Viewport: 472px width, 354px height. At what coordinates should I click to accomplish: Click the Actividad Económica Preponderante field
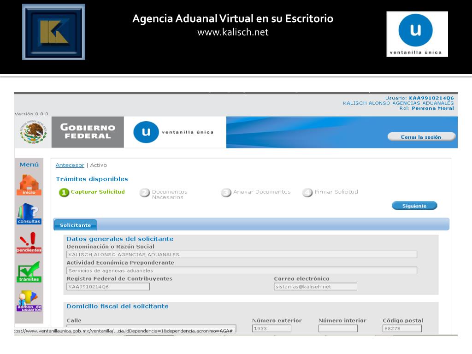click(x=242, y=271)
